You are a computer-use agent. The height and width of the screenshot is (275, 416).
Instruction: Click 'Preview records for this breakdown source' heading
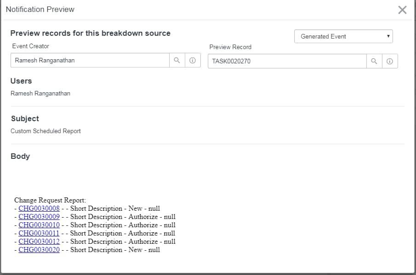[91, 33]
